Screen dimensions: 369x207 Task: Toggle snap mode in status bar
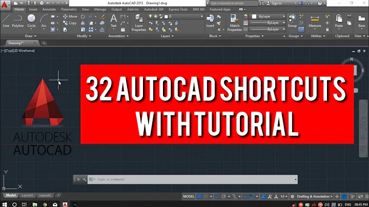click(206, 196)
